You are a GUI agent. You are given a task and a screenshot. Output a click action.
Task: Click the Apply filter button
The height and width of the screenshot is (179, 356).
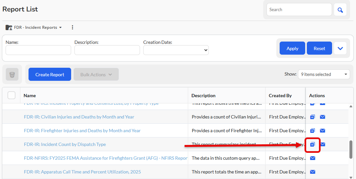[292, 48]
